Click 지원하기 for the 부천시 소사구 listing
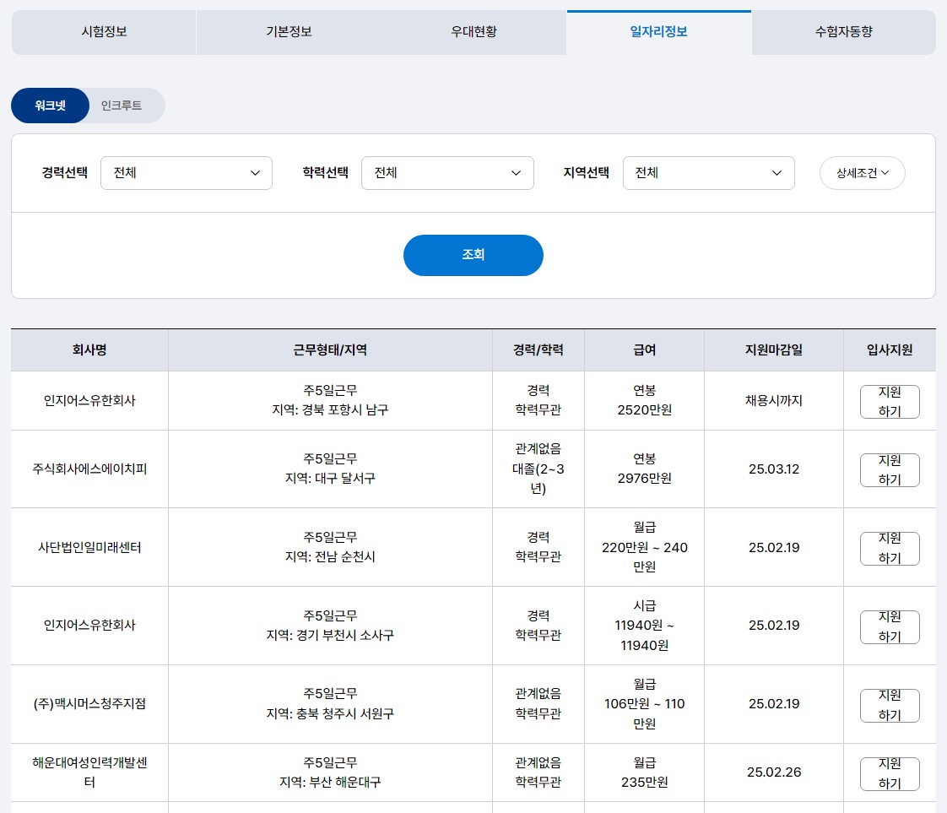 (x=889, y=626)
